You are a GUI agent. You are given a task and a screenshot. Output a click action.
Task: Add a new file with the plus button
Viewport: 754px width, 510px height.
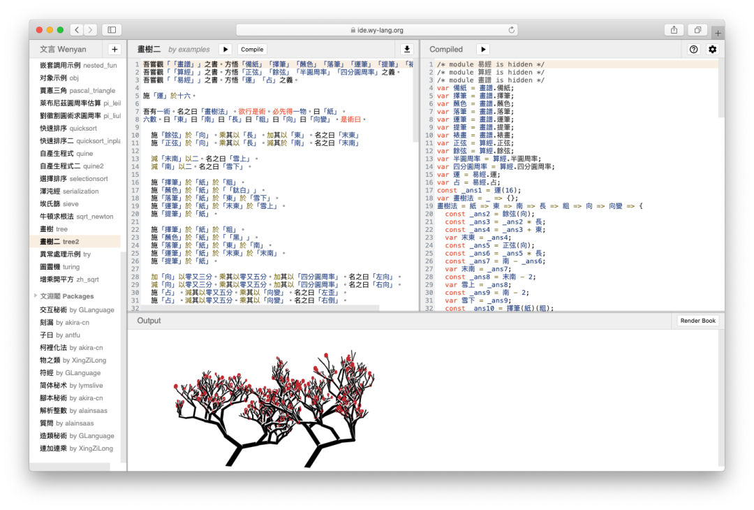click(114, 49)
